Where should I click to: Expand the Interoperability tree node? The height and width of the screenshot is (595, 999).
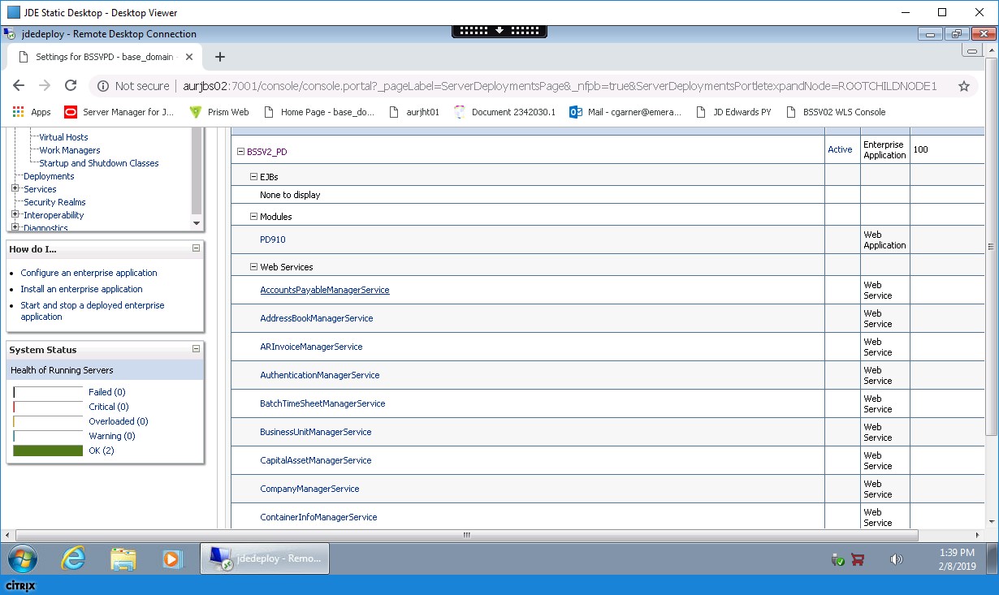[x=15, y=214]
